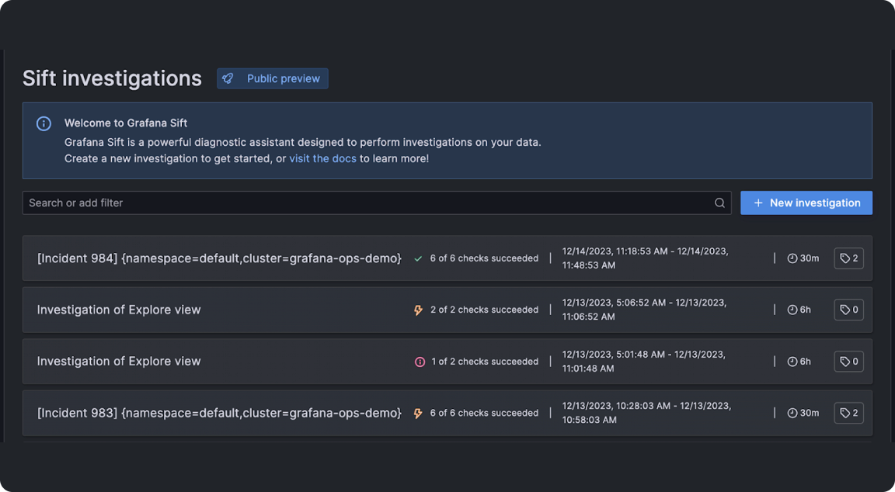Open Explore view investigation with 2 of 2 checks
The height and width of the screenshot is (492, 895).
point(119,310)
